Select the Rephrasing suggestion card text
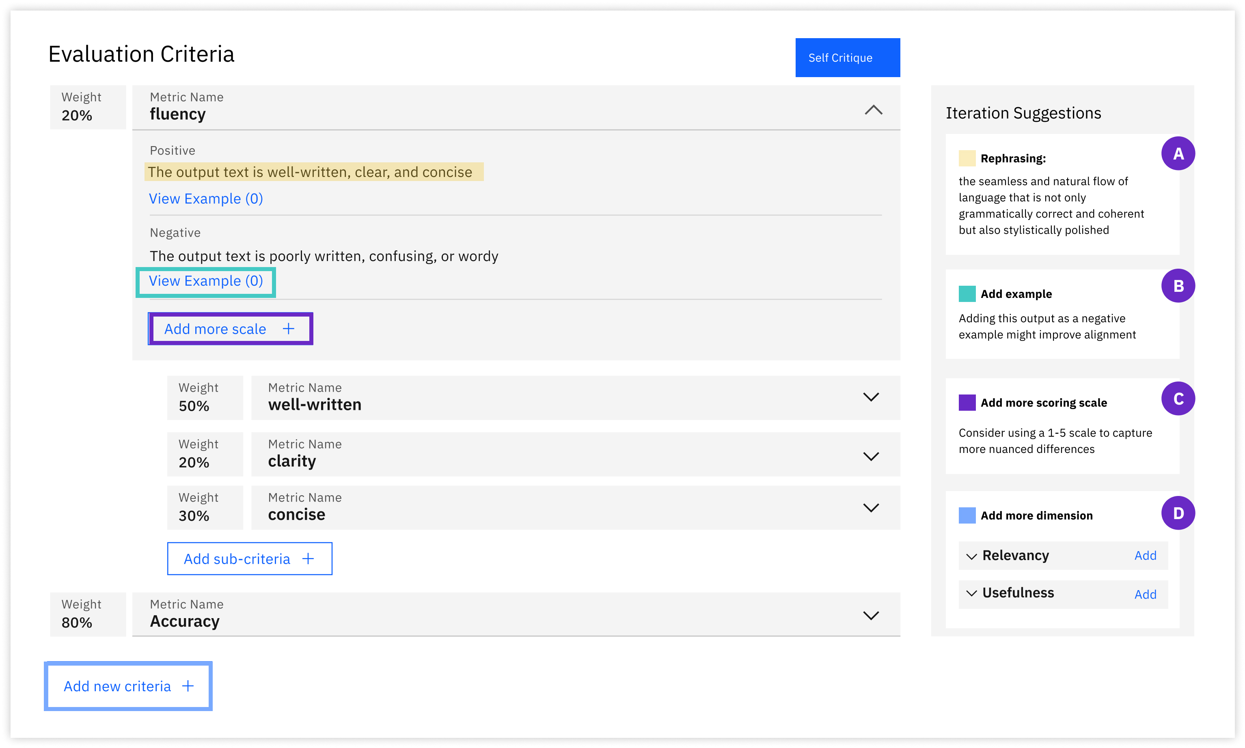 [1051, 206]
